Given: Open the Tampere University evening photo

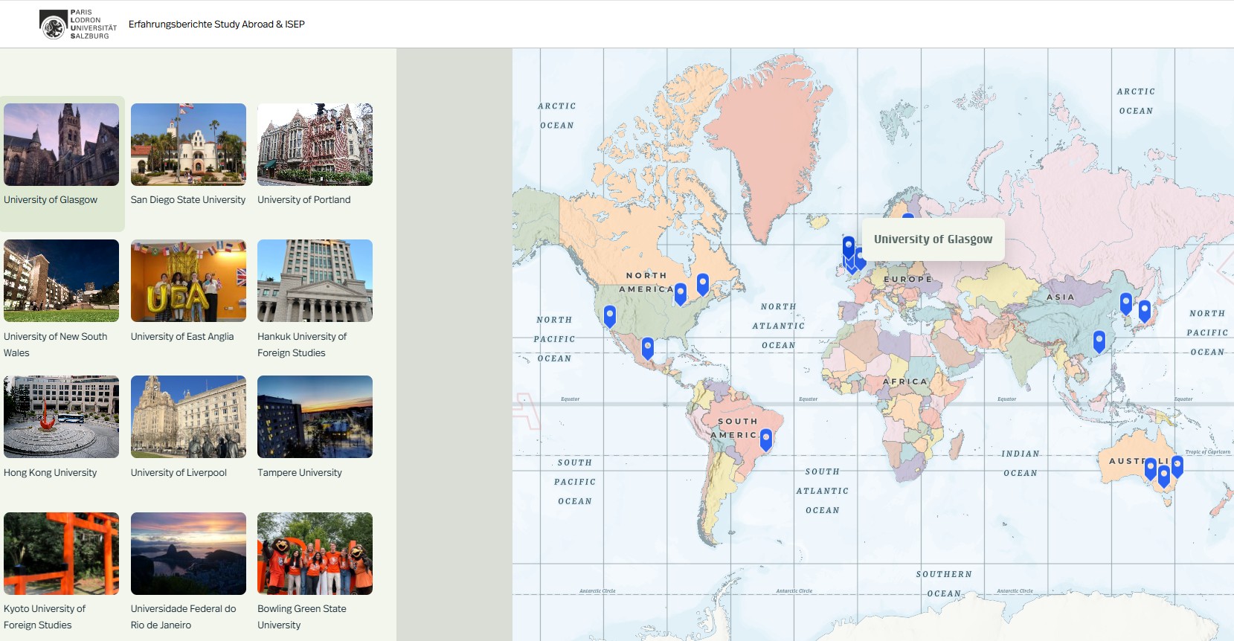Looking at the screenshot, I should [x=315, y=416].
